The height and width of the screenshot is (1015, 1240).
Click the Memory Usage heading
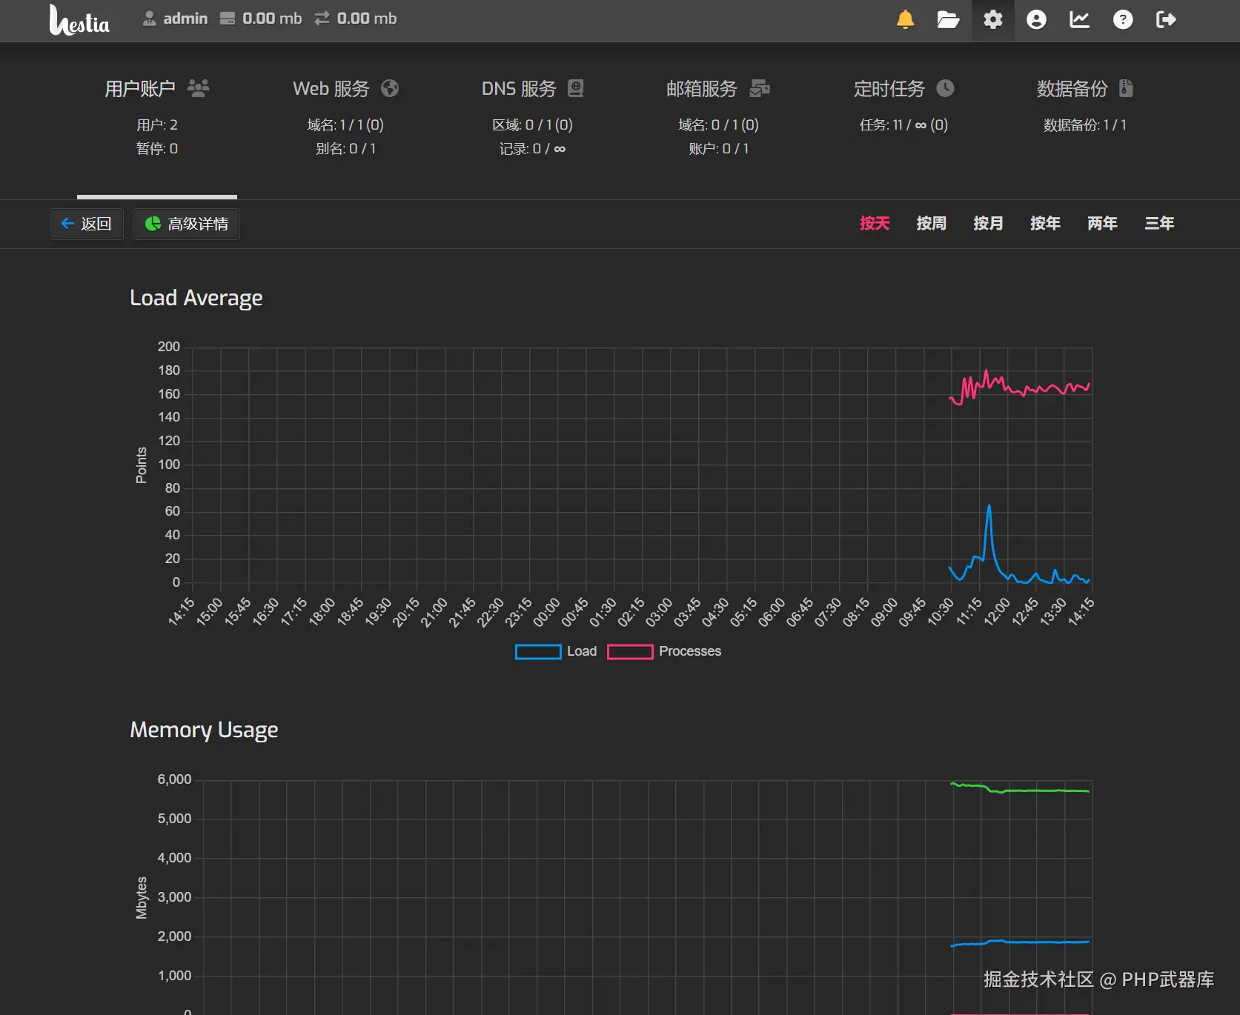pos(204,730)
